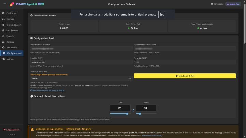Click the warning triangle icon

click(x=32, y=129)
